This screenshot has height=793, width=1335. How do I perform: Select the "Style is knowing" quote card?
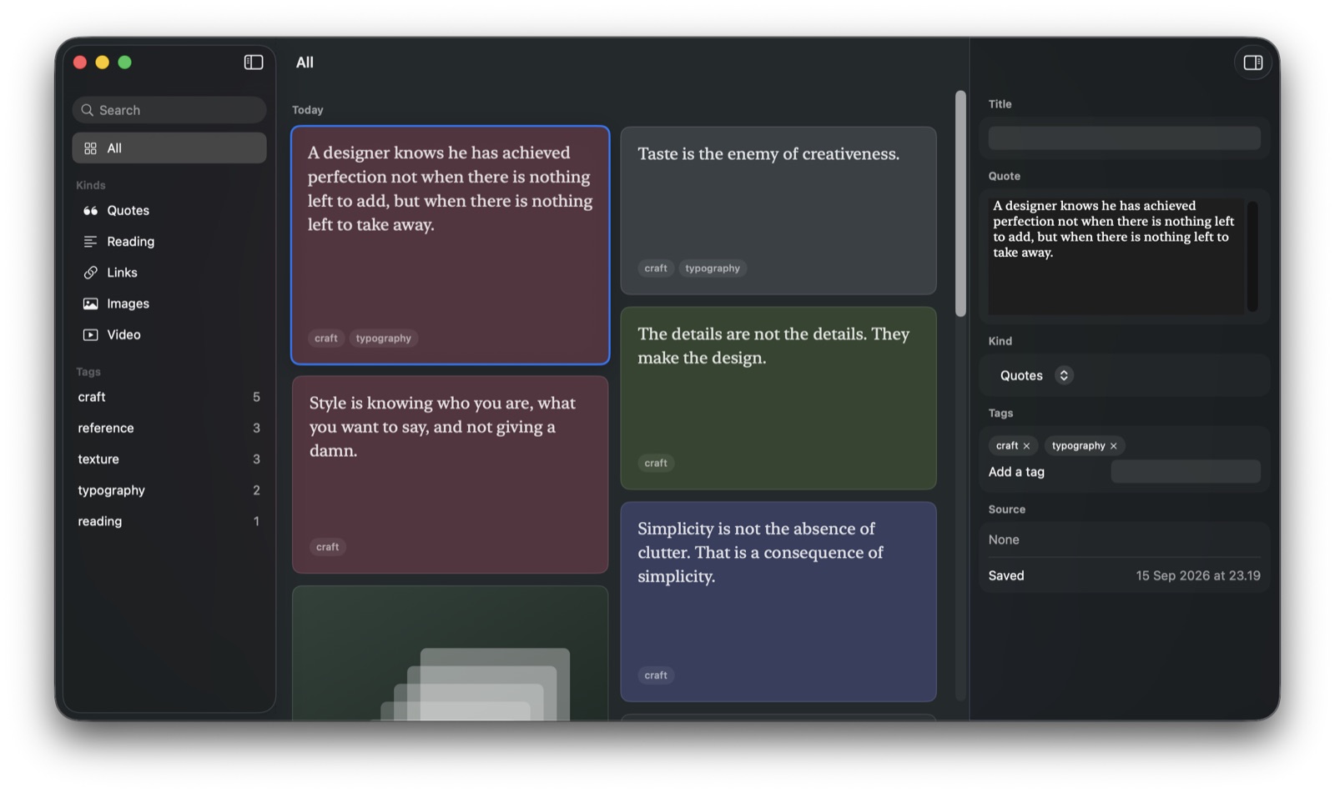pyautogui.click(x=450, y=474)
